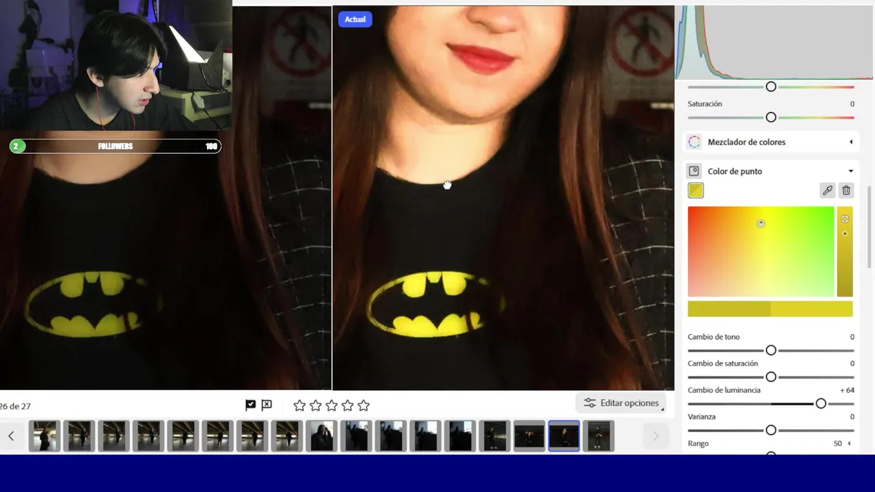This screenshot has height=492, width=875.
Task: Select the ninth filmstrip thumbnail, close-up portrait
Action: pos(321,436)
